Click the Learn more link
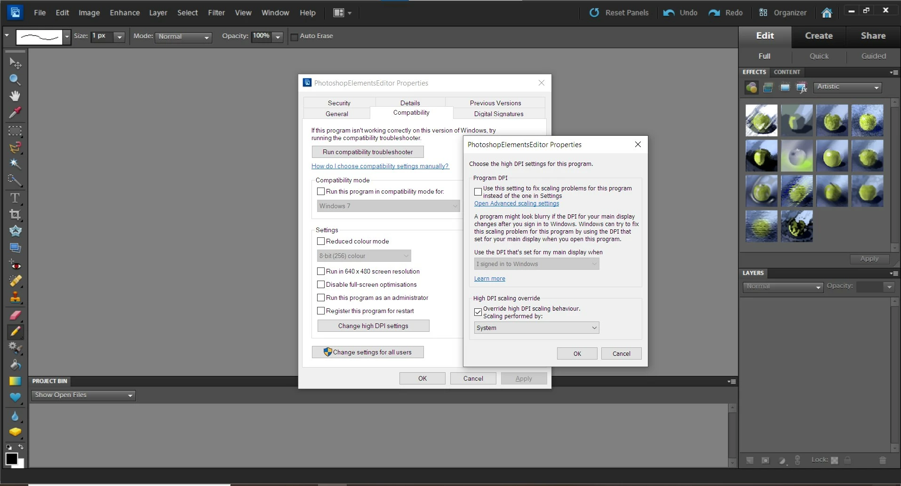Viewport: 901px width, 486px height. [x=490, y=279]
